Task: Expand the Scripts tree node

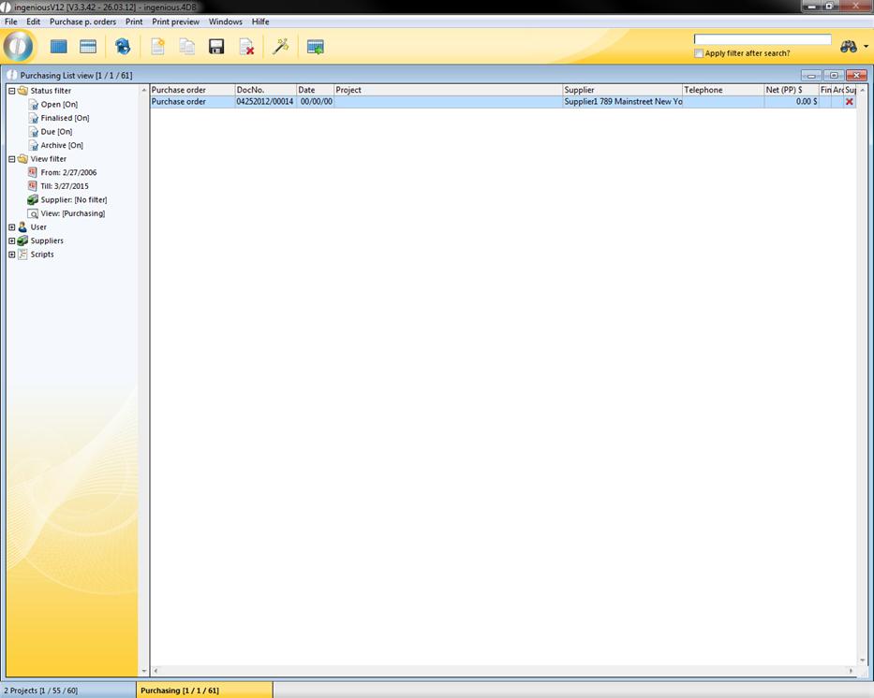Action: click(11, 254)
